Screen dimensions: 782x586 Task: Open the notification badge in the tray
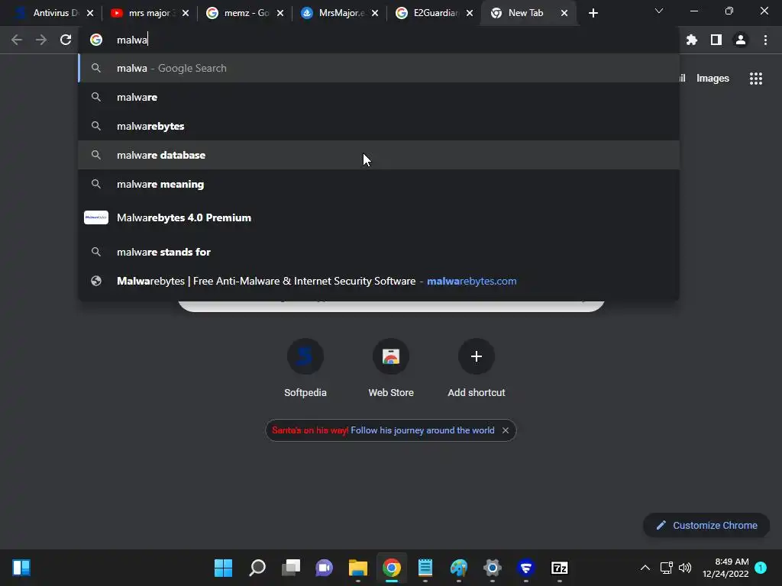(x=761, y=568)
